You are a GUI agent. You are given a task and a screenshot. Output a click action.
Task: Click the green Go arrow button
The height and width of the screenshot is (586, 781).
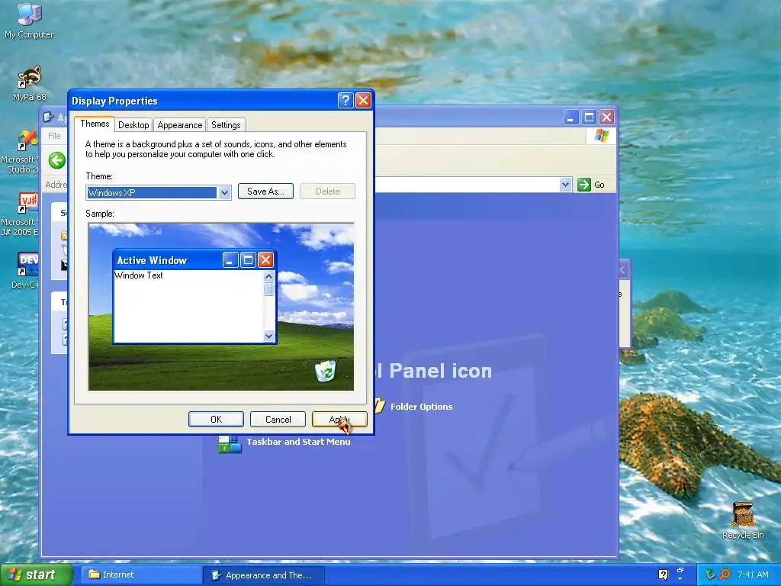coord(583,185)
